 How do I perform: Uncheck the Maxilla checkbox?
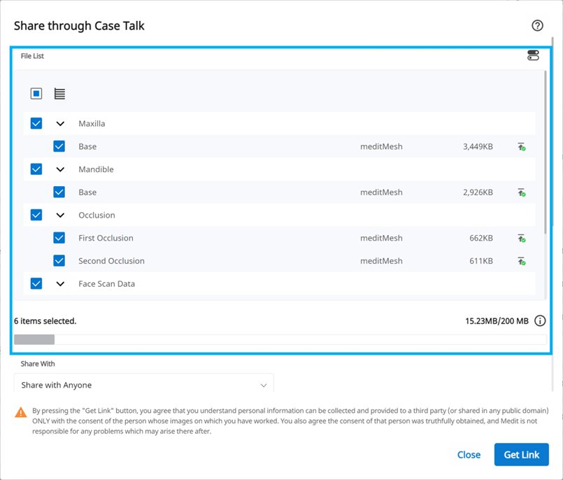(36, 123)
